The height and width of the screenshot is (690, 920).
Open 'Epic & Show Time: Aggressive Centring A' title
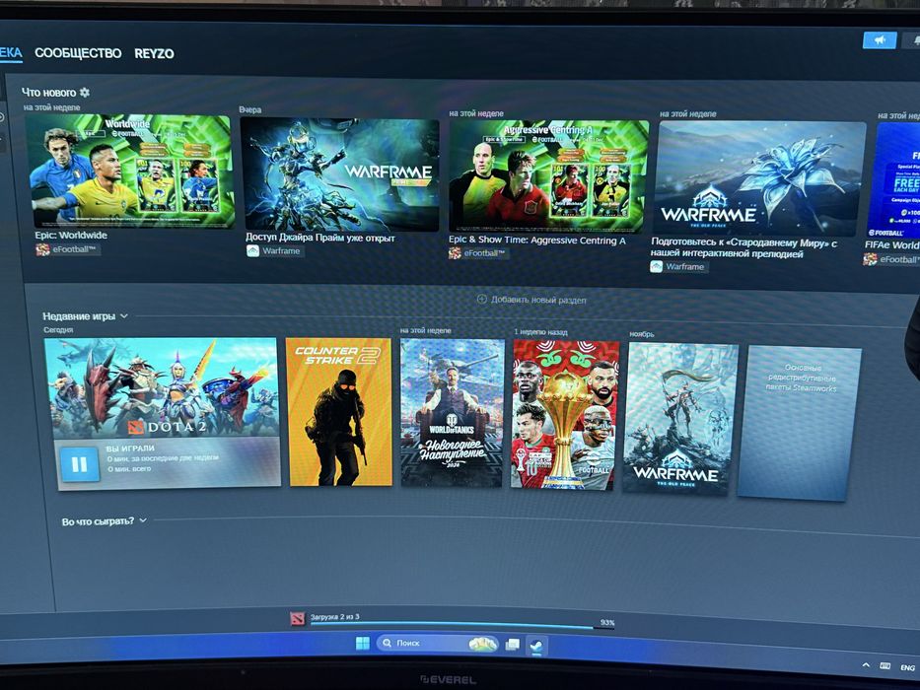(x=536, y=240)
